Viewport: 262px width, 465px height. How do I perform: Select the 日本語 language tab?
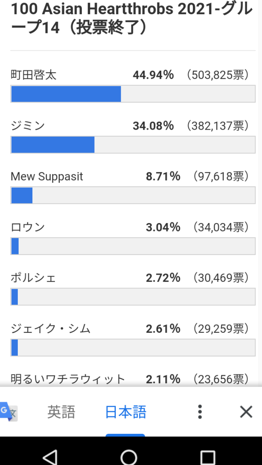pyautogui.click(x=126, y=412)
